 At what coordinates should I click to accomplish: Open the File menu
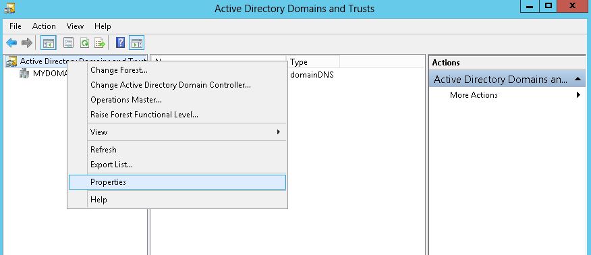[16, 26]
